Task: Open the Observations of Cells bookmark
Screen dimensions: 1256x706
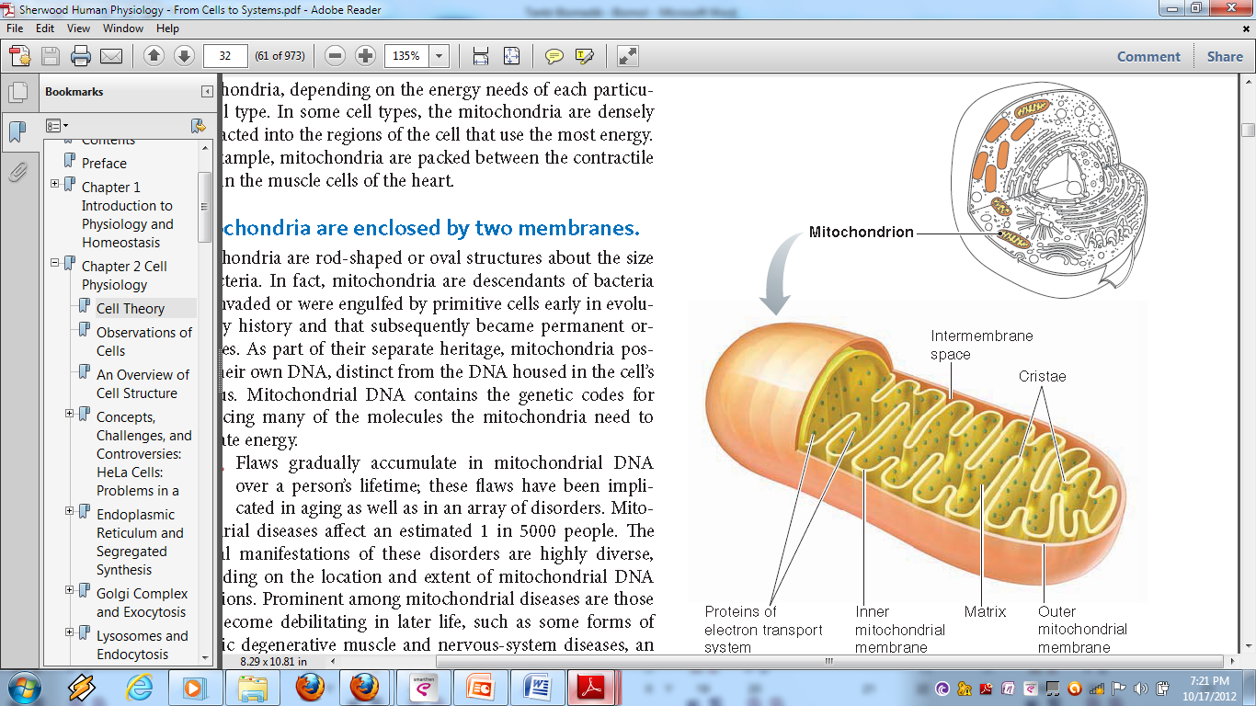Action: tap(144, 341)
